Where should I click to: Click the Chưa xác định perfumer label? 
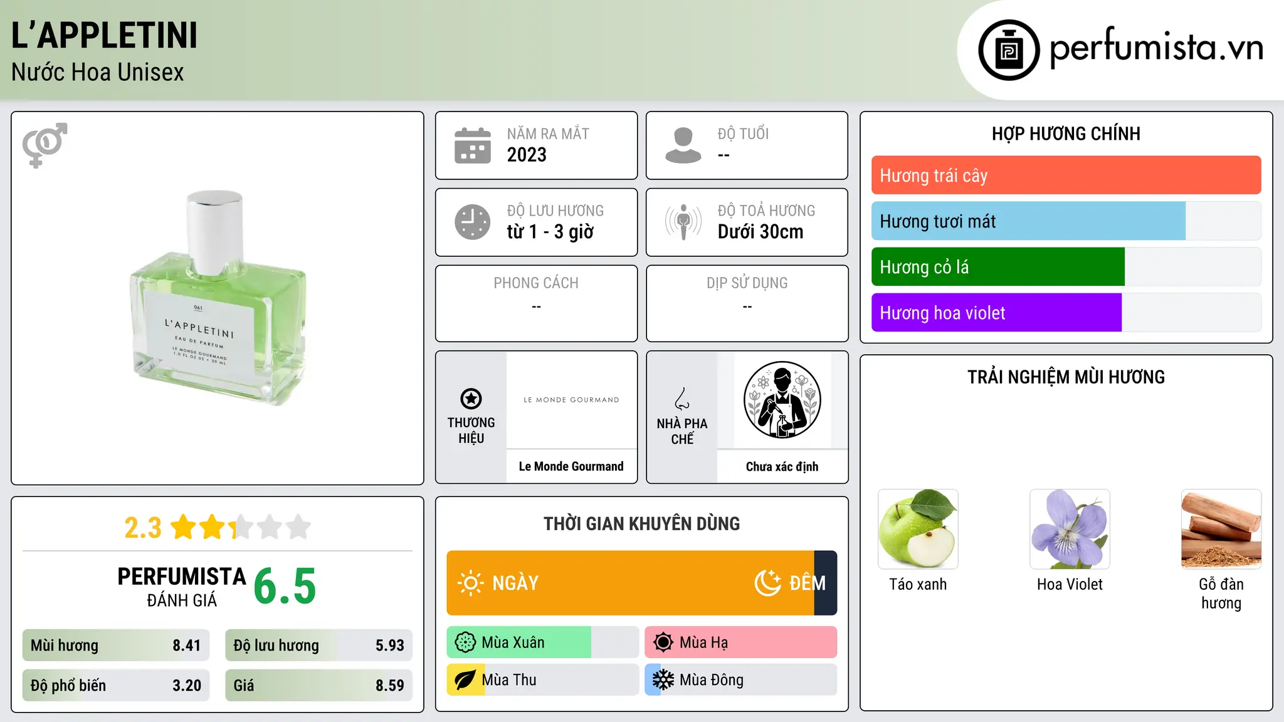[782, 466]
